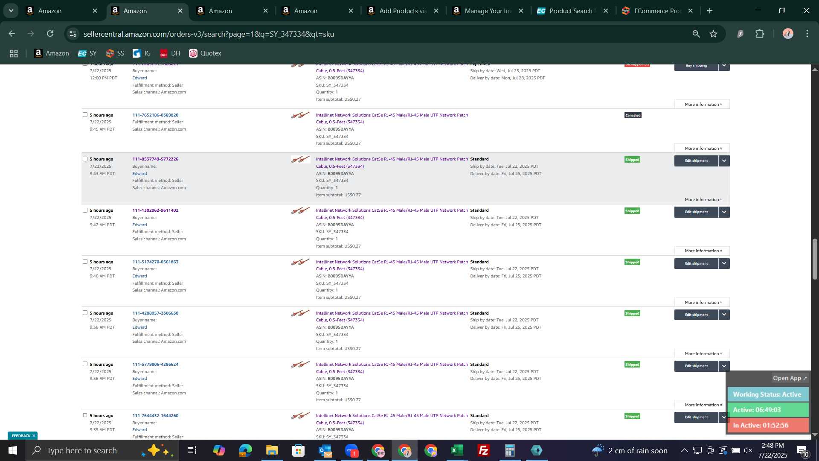Select checkbox for order 111-5174270-0561863
Viewport: 819px width, 461px height.
click(x=85, y=261)
